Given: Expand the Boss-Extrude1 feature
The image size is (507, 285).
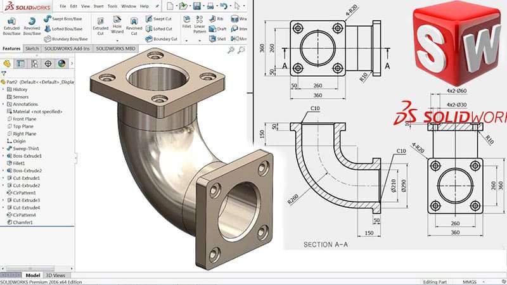Looking at the screenshot, I should (3, 156).
